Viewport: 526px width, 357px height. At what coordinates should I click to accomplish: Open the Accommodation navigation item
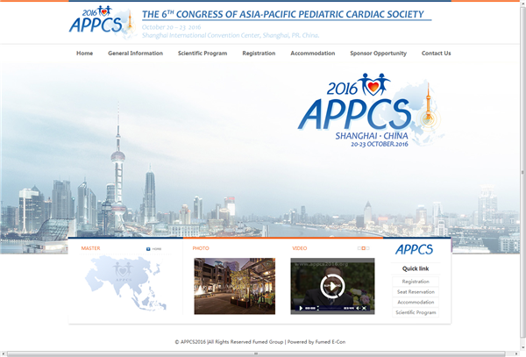pyautogui.click(x=313, y=54)
